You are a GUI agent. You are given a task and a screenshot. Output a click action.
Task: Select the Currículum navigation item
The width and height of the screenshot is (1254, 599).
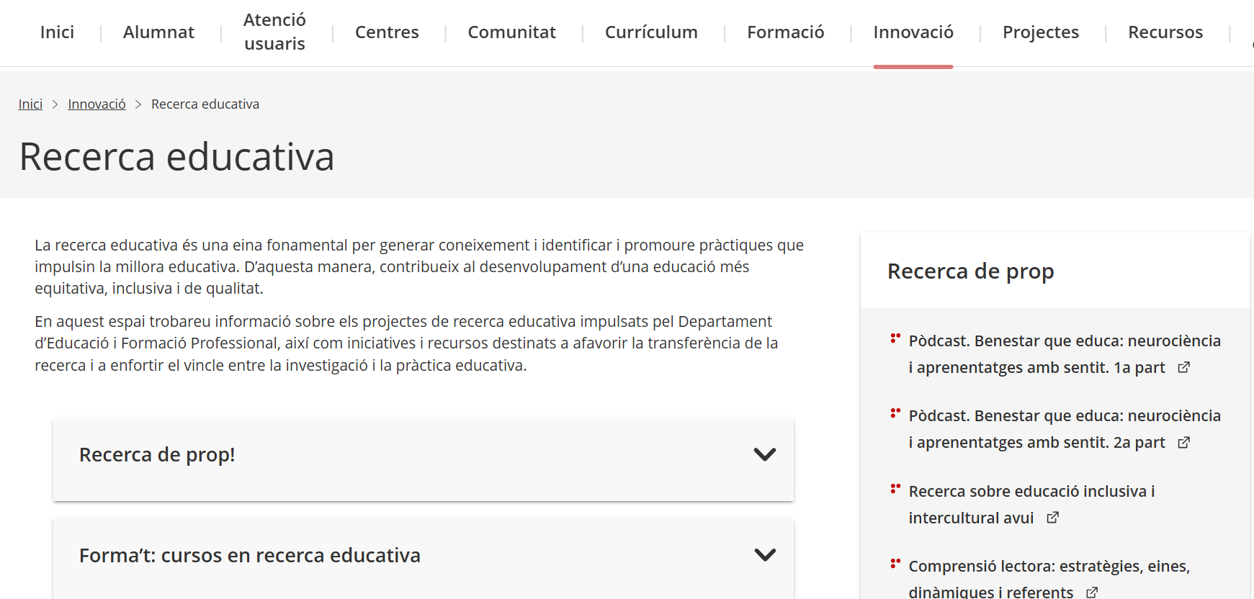[651, 32]
